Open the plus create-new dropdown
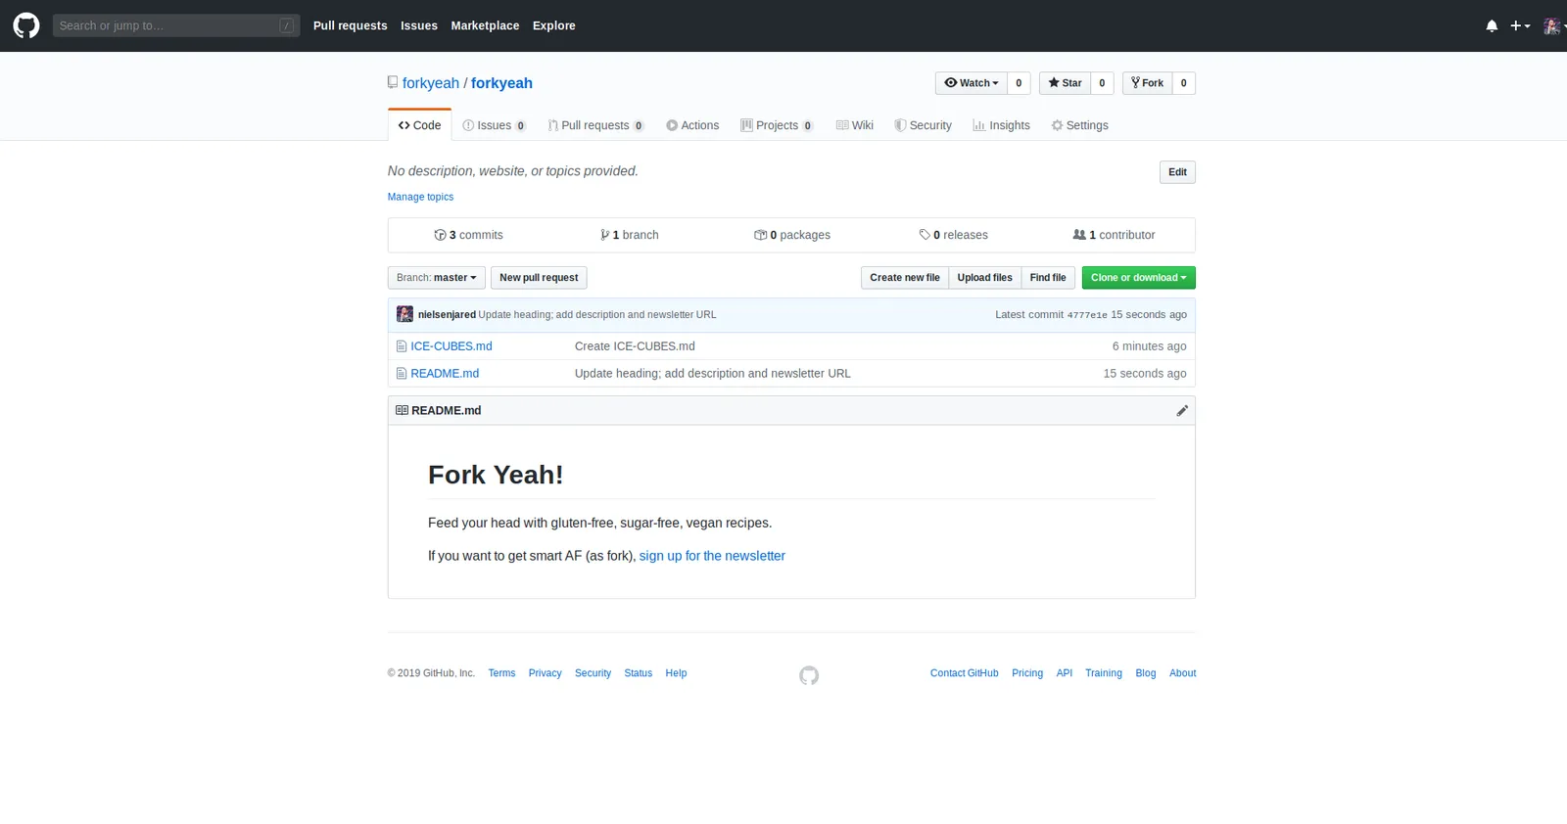Screen dimensions: 1567x824 tap(1520, 25)
